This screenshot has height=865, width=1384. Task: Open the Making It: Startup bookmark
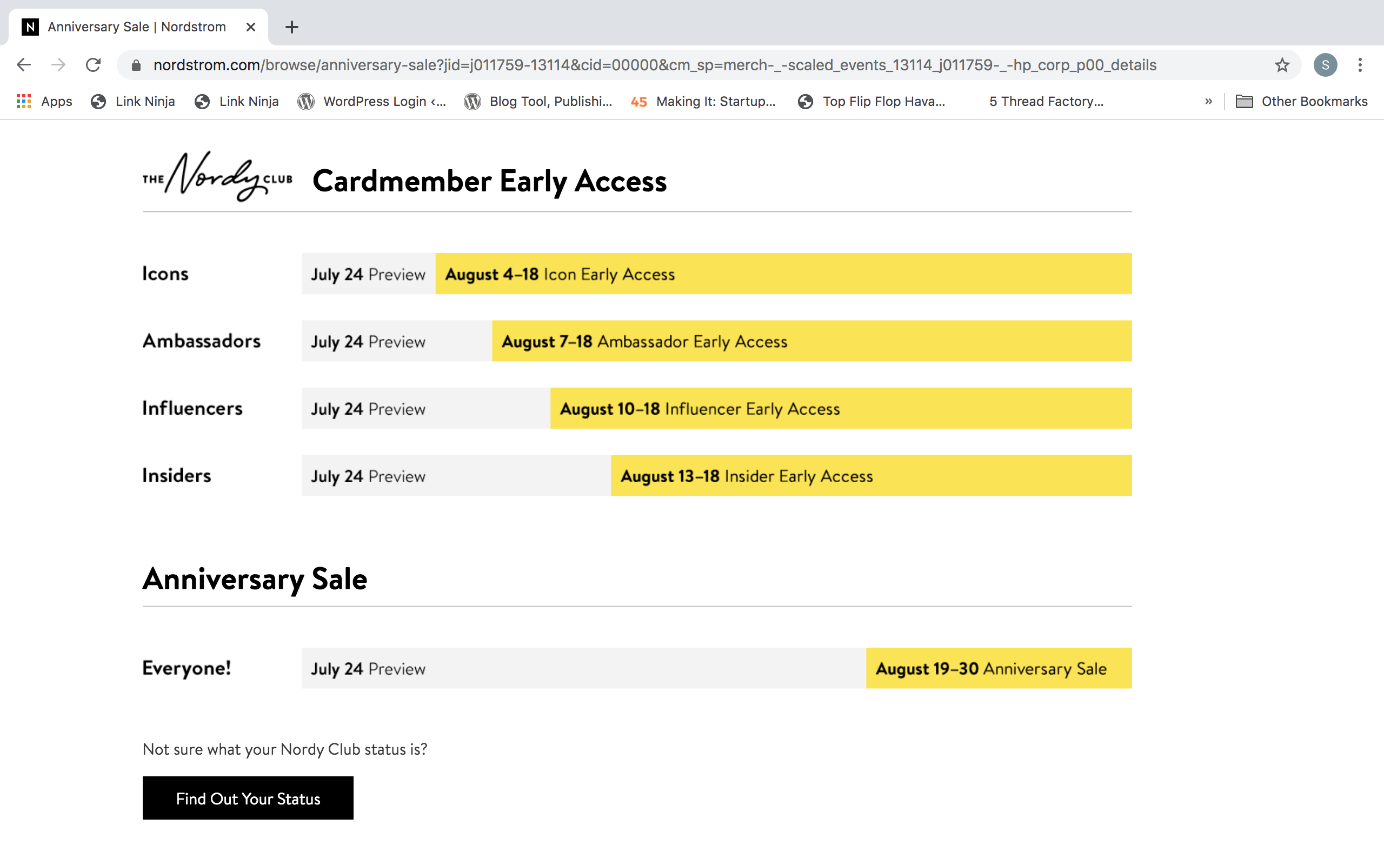(x=703, y=101)
